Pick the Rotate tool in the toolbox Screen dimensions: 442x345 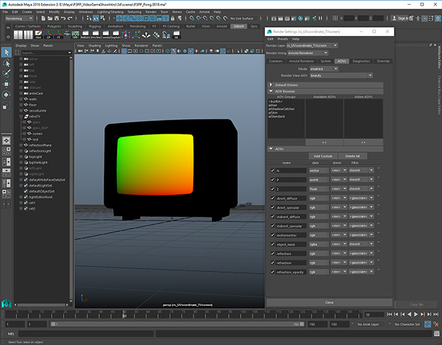[6, 95]
